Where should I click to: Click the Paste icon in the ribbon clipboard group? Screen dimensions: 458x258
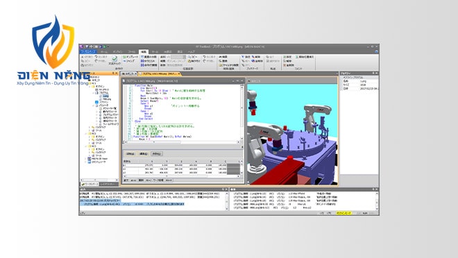pyautogui.click(x=83, y=65)
